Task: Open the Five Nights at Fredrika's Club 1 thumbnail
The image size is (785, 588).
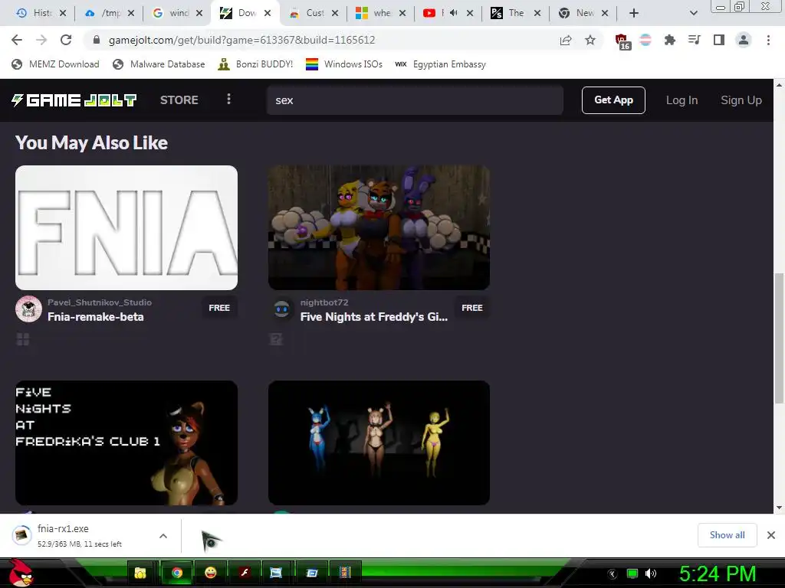Action: (x=126, y=443)
